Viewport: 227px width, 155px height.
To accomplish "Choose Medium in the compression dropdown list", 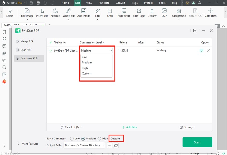I will point(96,63).
